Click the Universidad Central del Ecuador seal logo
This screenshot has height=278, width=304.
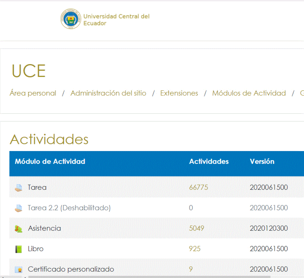(x=71, y=19)
